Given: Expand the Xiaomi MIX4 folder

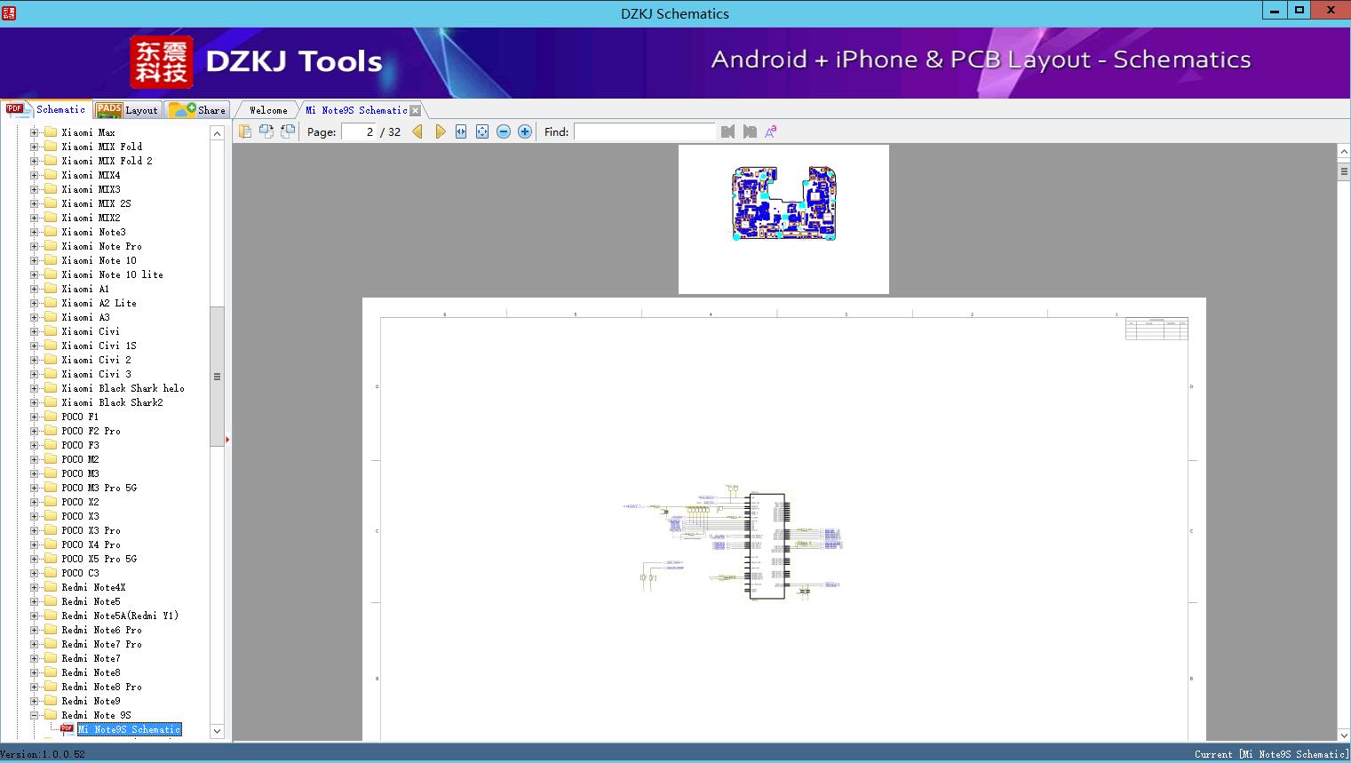Looking at the screenshot, I should tap(35, 175).
